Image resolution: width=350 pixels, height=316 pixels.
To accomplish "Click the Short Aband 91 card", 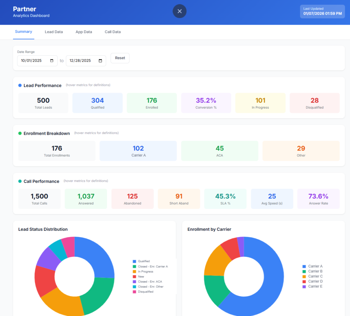I will 179,199.
